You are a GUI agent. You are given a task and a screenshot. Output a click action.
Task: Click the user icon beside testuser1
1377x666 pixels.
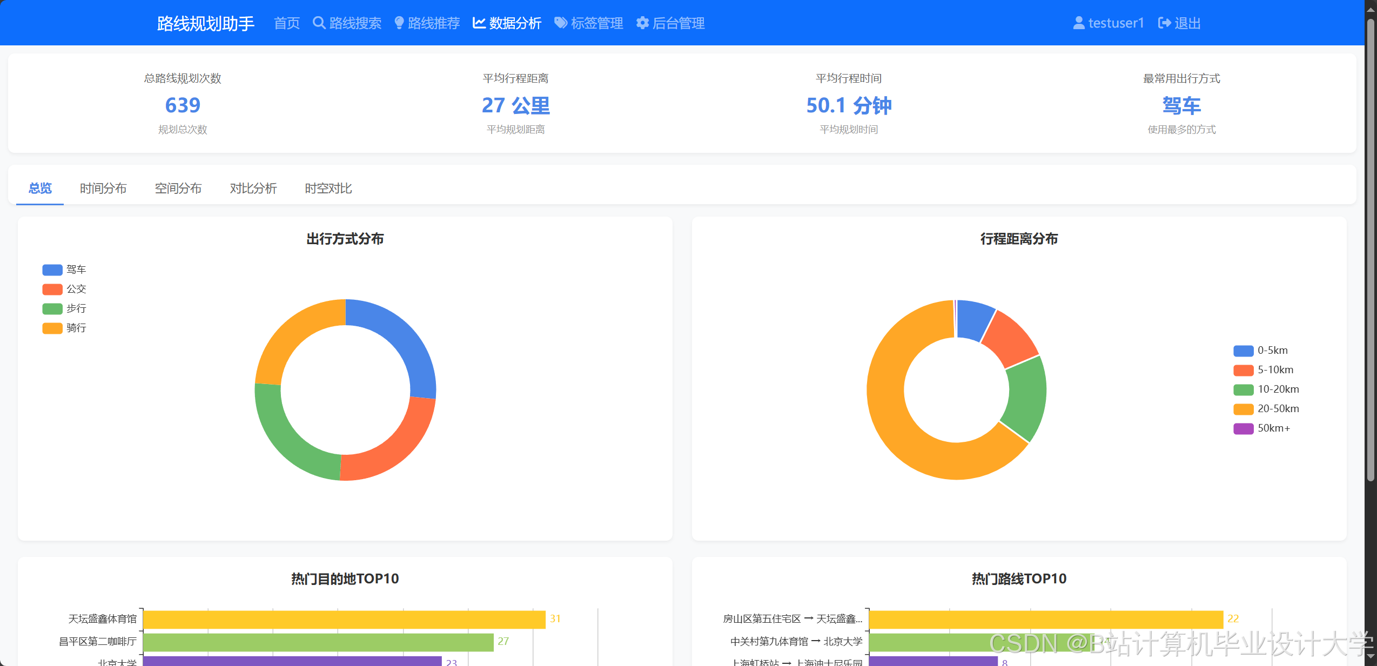pyautogui.click(x=1078, y=23)
